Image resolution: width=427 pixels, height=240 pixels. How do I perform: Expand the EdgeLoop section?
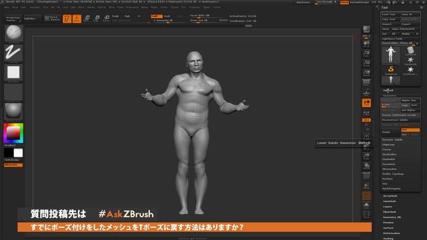388,145
